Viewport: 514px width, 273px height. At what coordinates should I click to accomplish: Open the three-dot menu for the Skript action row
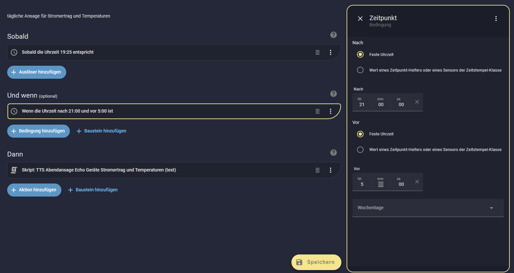(331, 170)
